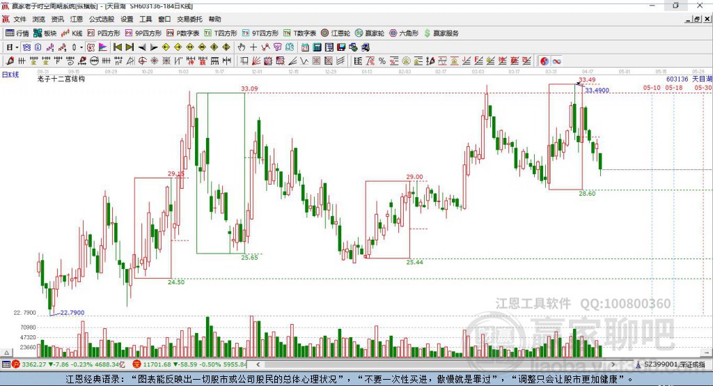The width and height of the screenshot is (713, 386).
Task: Click SZ399001 深证成指 in status bar
Action: pos(674,364)
